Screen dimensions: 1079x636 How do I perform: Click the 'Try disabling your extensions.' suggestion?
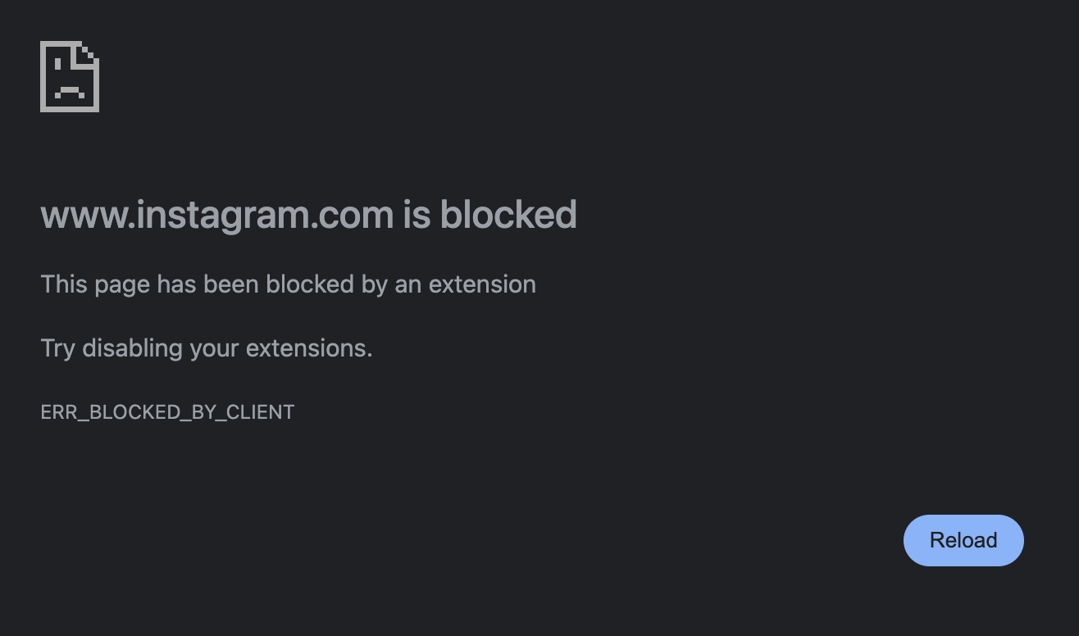[207, 348]
